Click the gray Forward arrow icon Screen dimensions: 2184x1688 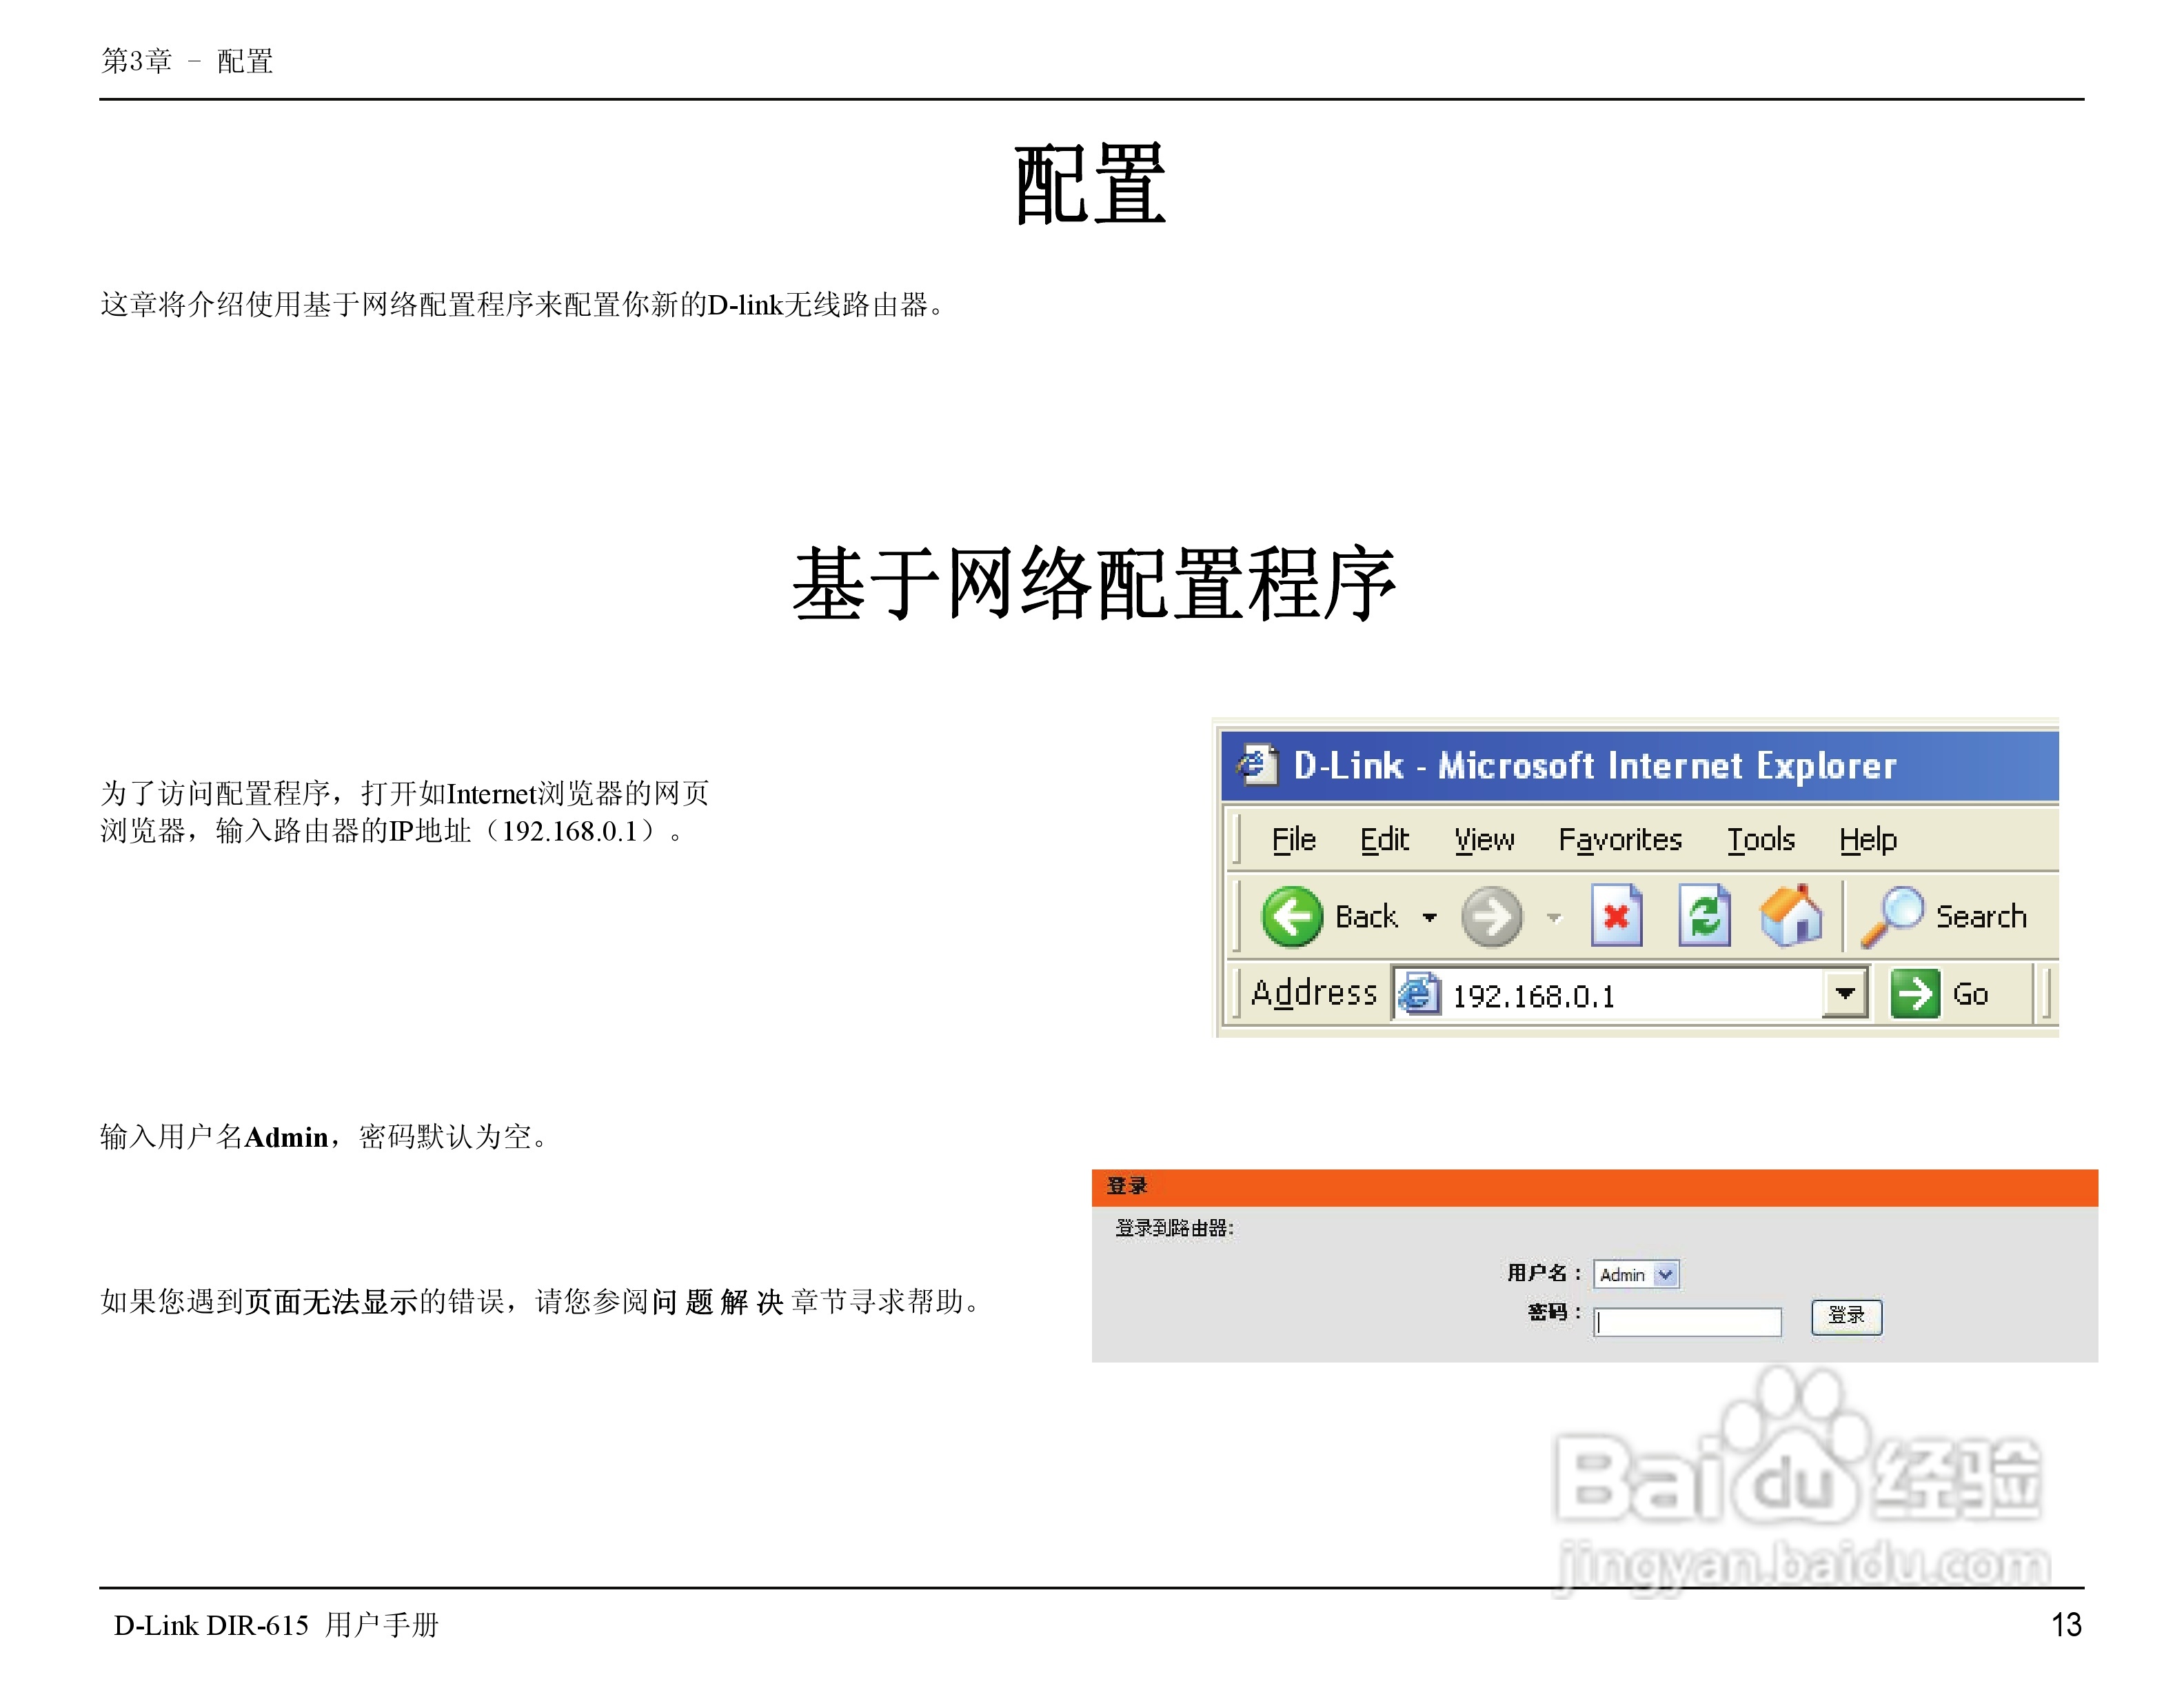(1491, 916)
